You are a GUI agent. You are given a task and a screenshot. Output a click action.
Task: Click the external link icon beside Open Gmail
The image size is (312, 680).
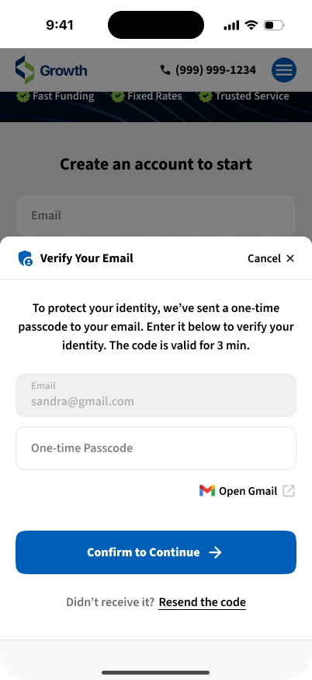pyautogui.click(x=289, y=491)
